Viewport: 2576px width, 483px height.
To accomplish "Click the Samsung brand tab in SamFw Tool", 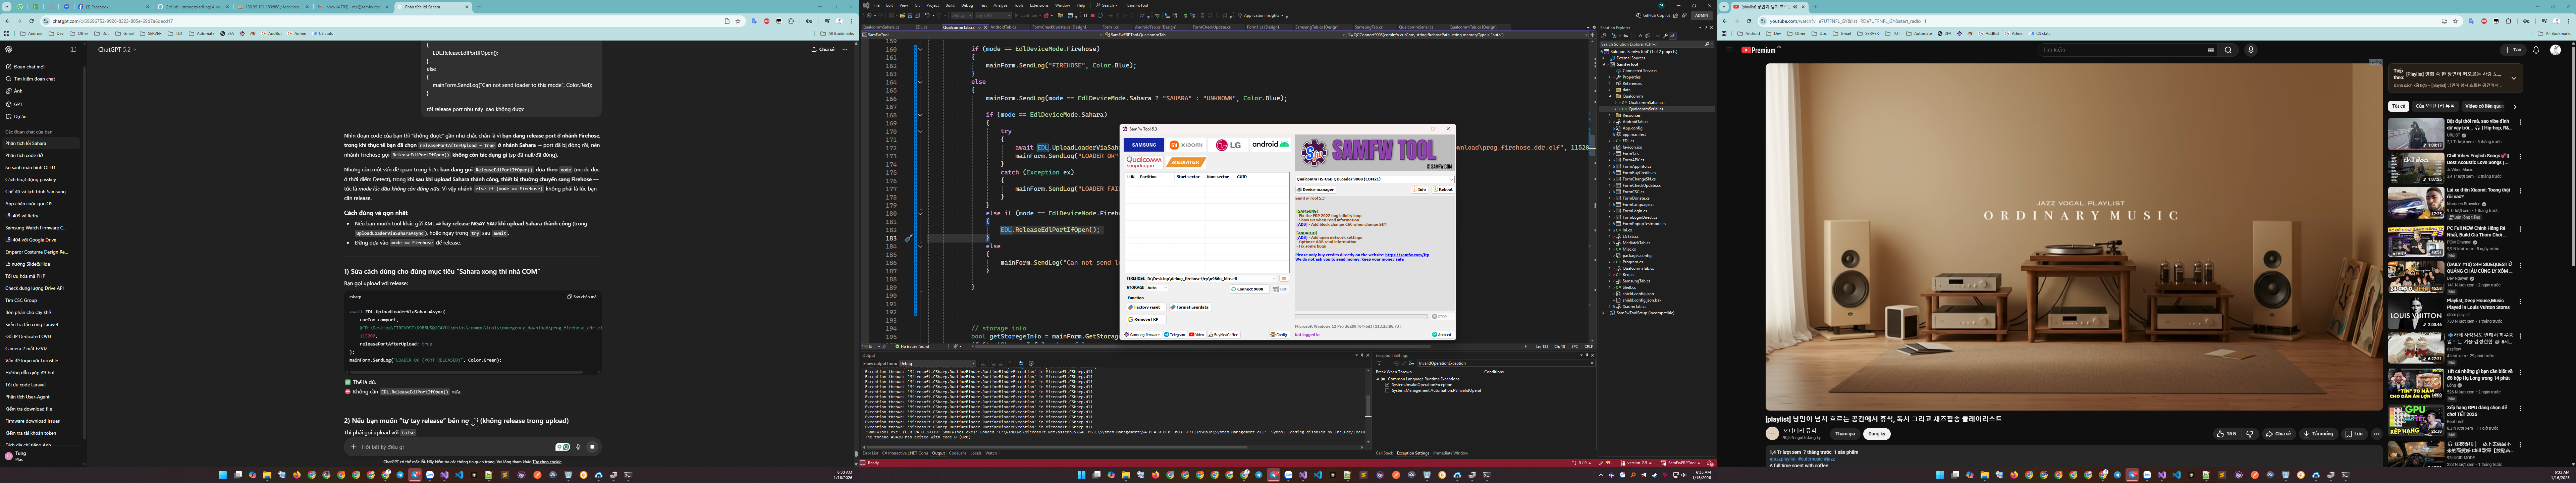I will tap(1144, 145).
